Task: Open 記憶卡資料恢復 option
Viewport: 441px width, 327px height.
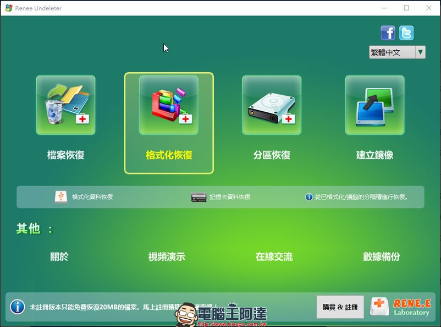Action: pos(230,197)
